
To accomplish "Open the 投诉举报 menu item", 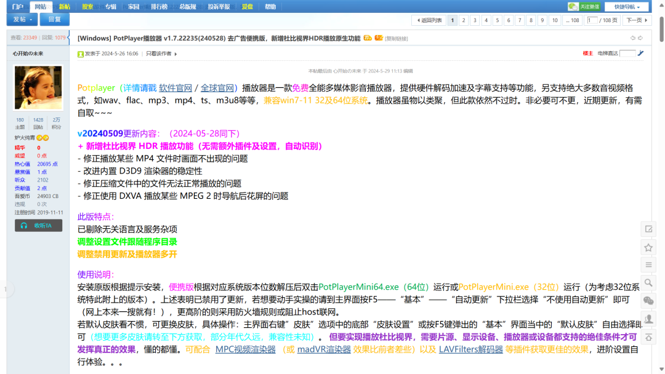I will pos(219,7).
